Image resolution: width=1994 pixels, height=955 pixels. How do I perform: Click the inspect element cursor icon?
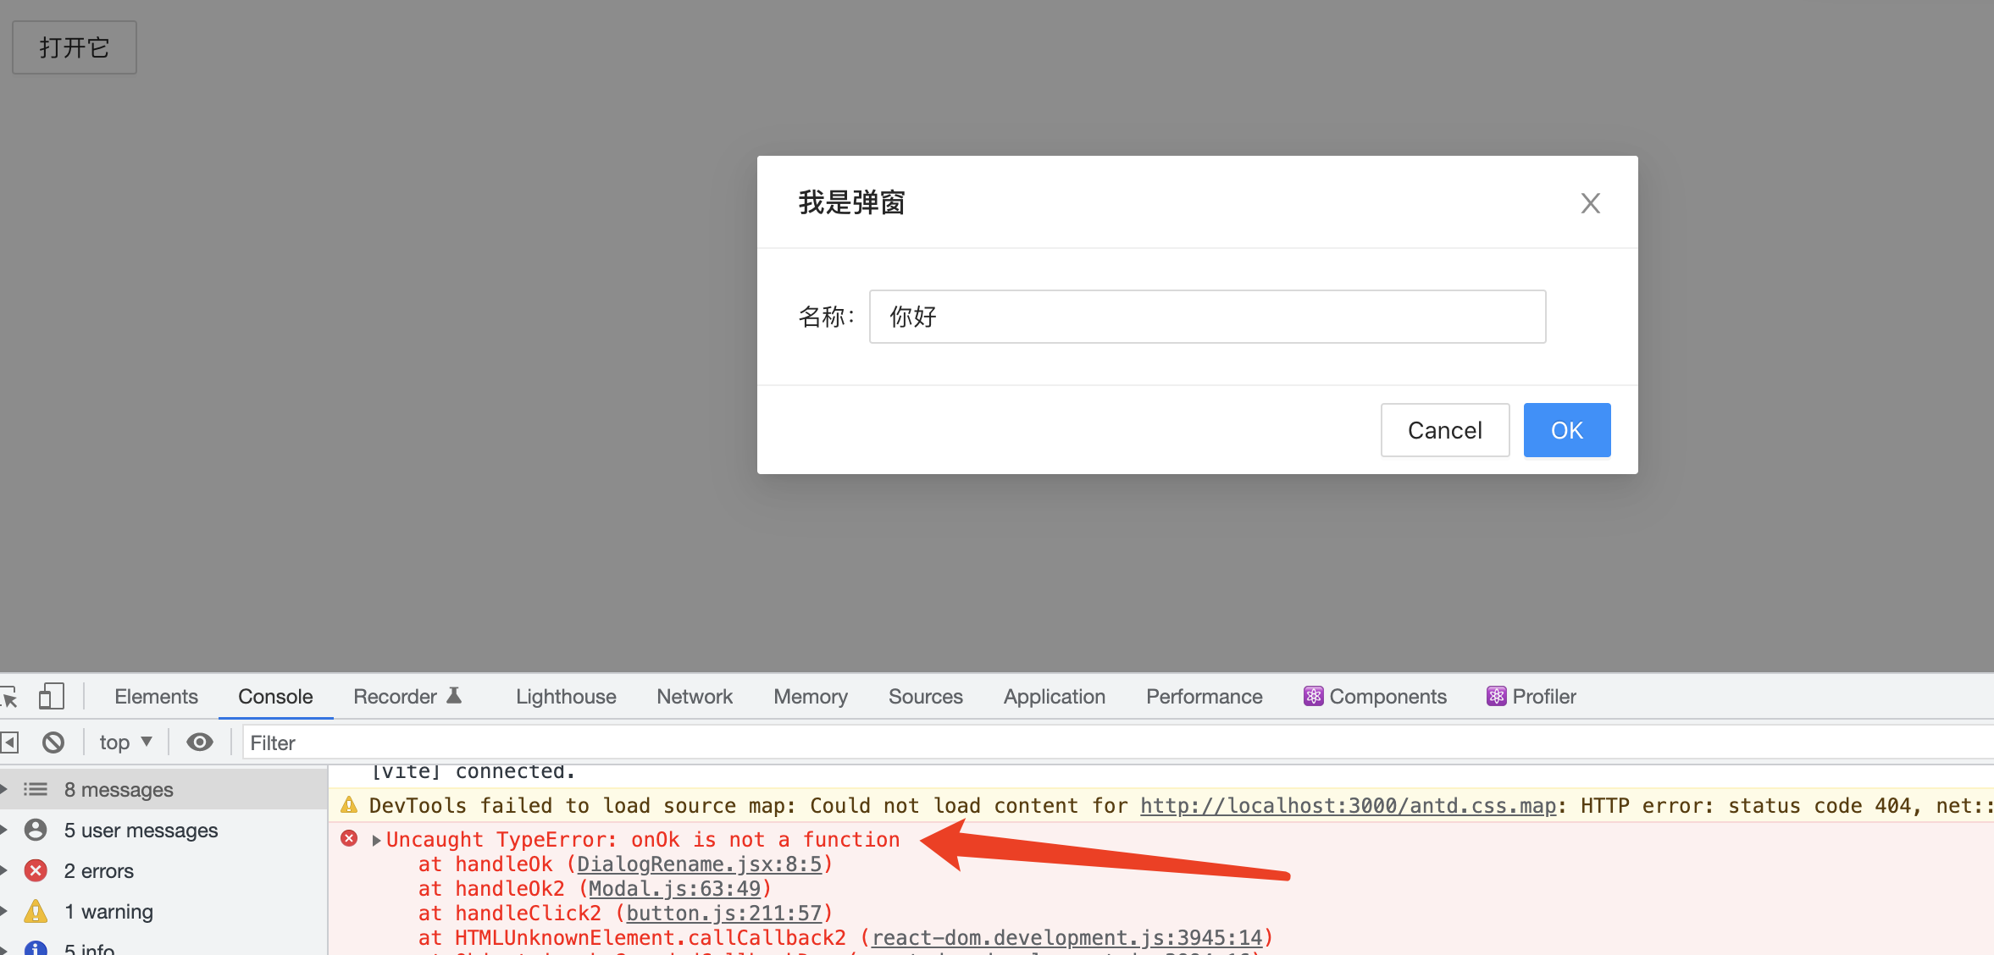[10, 697]
